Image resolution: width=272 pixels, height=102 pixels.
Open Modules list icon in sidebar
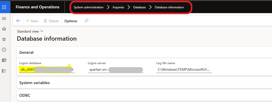(4, 71)
